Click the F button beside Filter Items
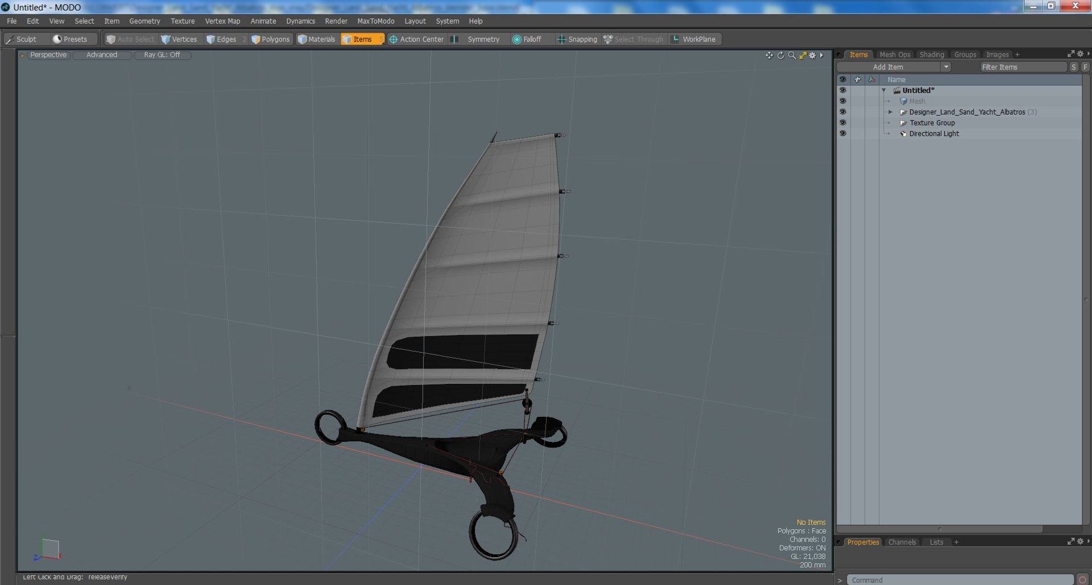 (x=1085, y=67)
